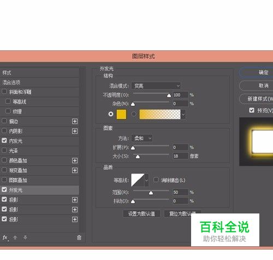The image size is (273, 260).
Task: Click the move effect down arrow
Action: click(25, 238)
